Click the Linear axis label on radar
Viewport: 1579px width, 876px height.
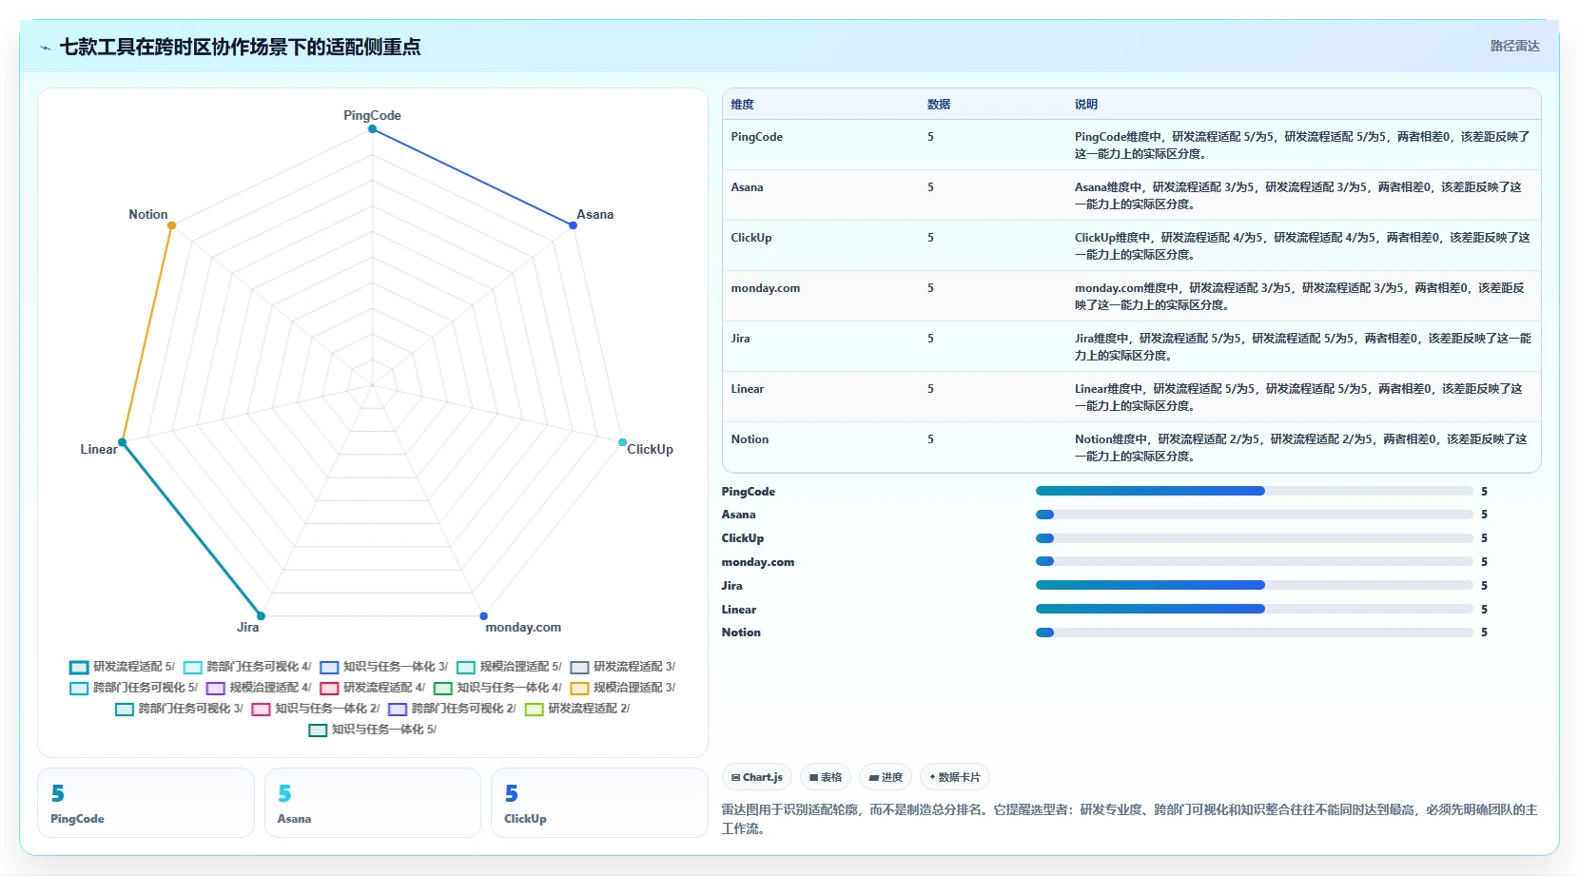99,449
